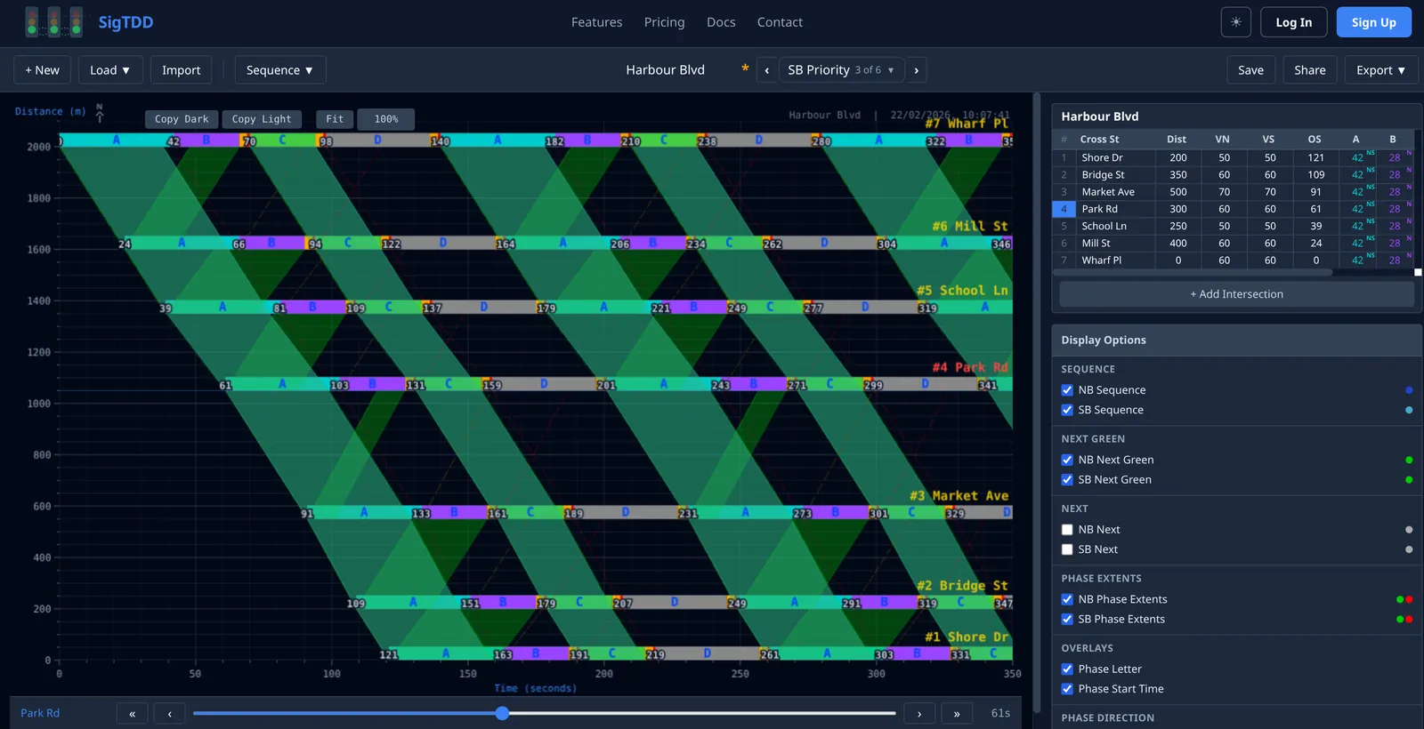Viewport: 1424px width, 729px height.
Task: Jump to first intersection with double-left arrow
Action: tap(133, 713)
